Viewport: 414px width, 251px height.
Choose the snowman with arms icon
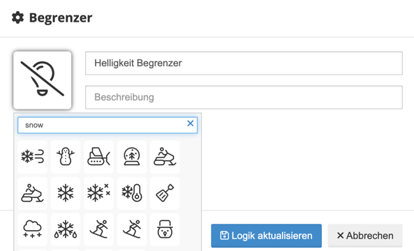(x=66, y=157)
